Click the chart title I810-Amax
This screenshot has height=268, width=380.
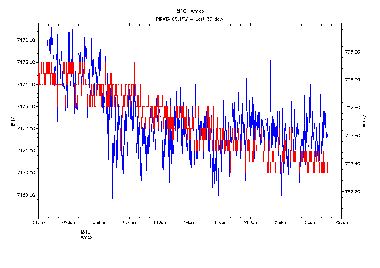pyautogui.click(x=190, y=11)
